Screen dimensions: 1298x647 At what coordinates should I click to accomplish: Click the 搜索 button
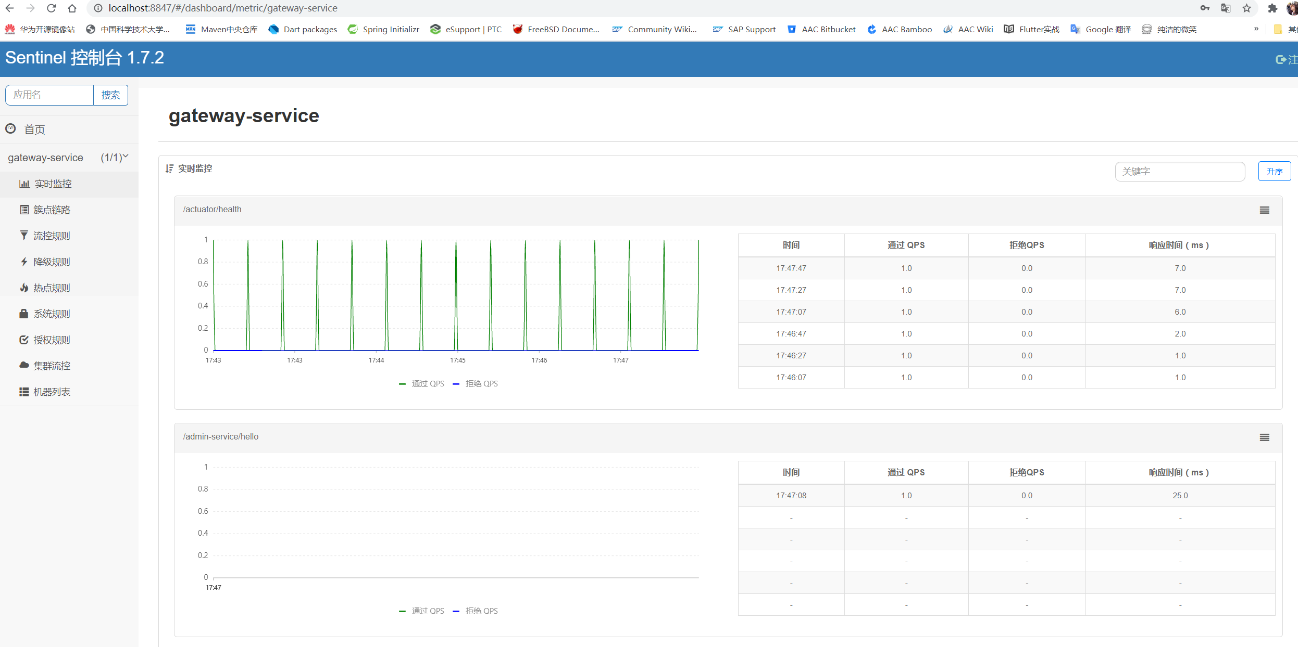pos(110,95)
